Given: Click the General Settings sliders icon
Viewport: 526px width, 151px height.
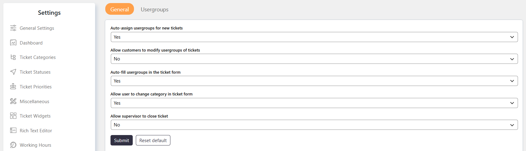Looking at the screenshot, I should pos(13,28).
